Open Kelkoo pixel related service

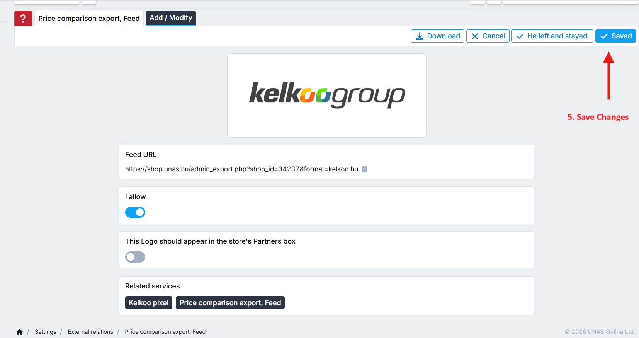click(149, 303)
